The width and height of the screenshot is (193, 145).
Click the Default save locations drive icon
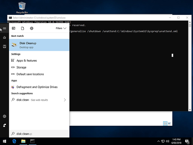click(13, 74)
